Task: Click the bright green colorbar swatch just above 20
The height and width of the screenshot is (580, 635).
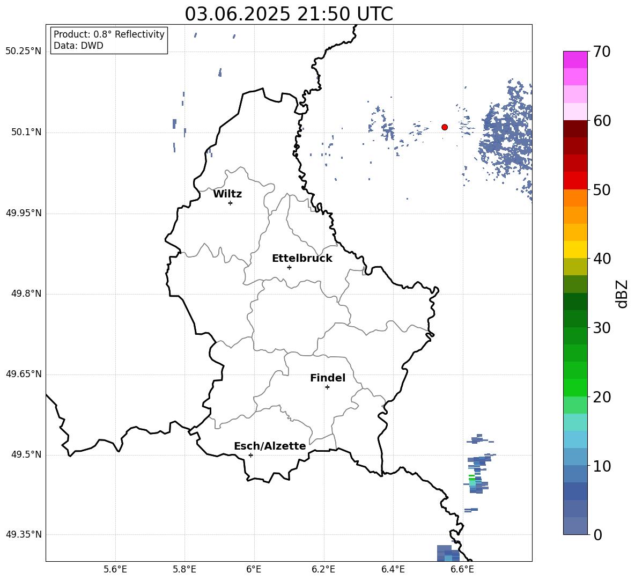Action: [x=575, y=387]
